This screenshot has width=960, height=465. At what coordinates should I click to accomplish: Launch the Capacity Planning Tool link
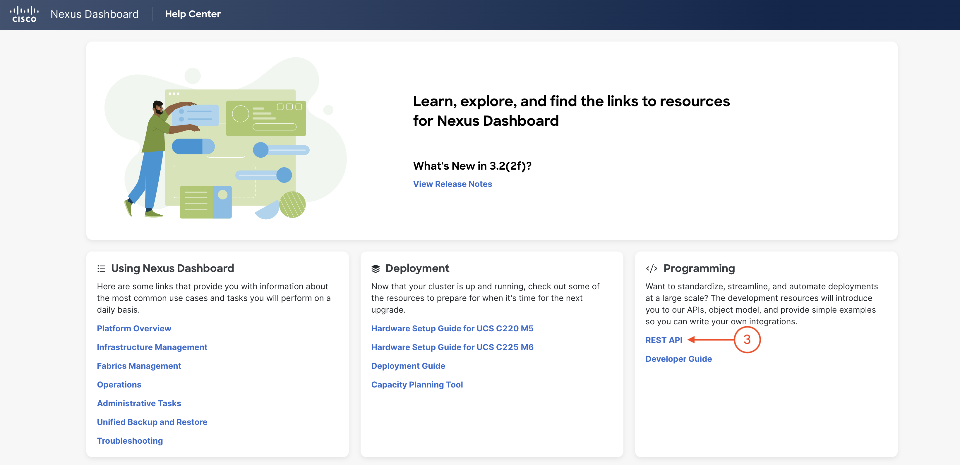[x=417, y=385]
